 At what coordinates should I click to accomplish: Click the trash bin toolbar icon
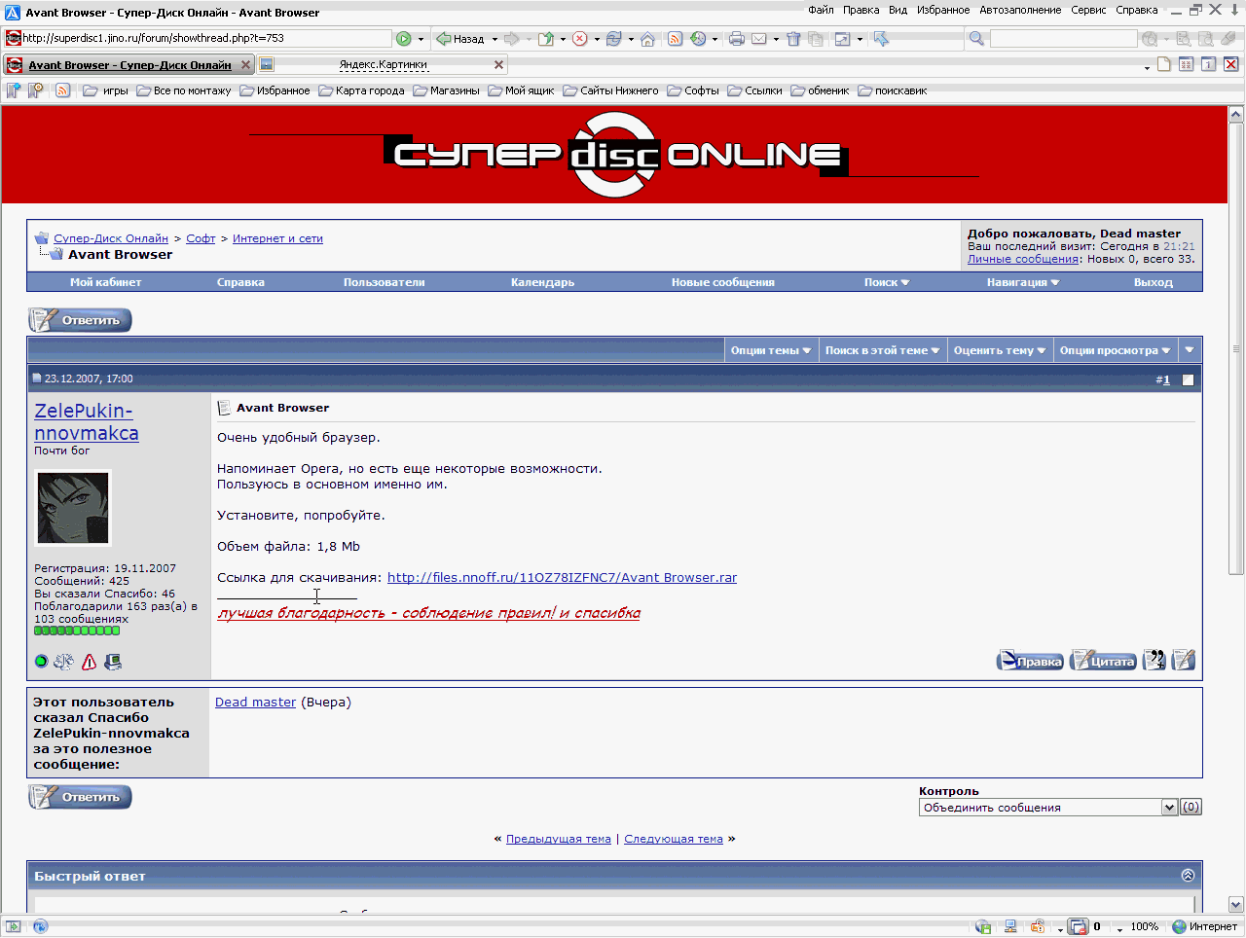793,39
